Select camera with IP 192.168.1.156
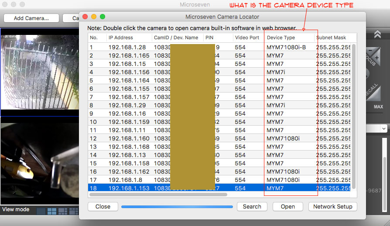The image size is (390, 226). [x=219, y=72]
